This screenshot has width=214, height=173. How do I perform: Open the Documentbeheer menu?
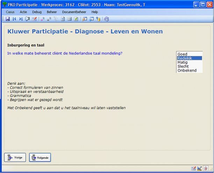[x=74, y=12]
